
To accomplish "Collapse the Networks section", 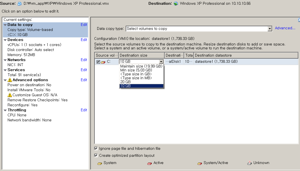I will point(5,60).
